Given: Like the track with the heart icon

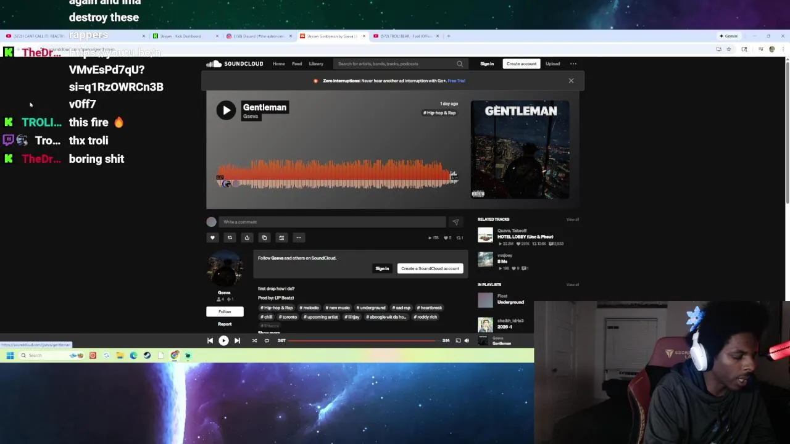Looking at the screenshot, I should (212, 237).
